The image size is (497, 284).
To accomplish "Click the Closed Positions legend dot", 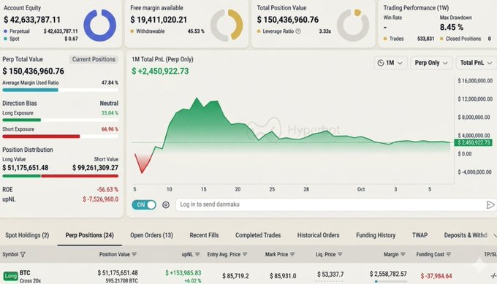I will pos(441,39).
